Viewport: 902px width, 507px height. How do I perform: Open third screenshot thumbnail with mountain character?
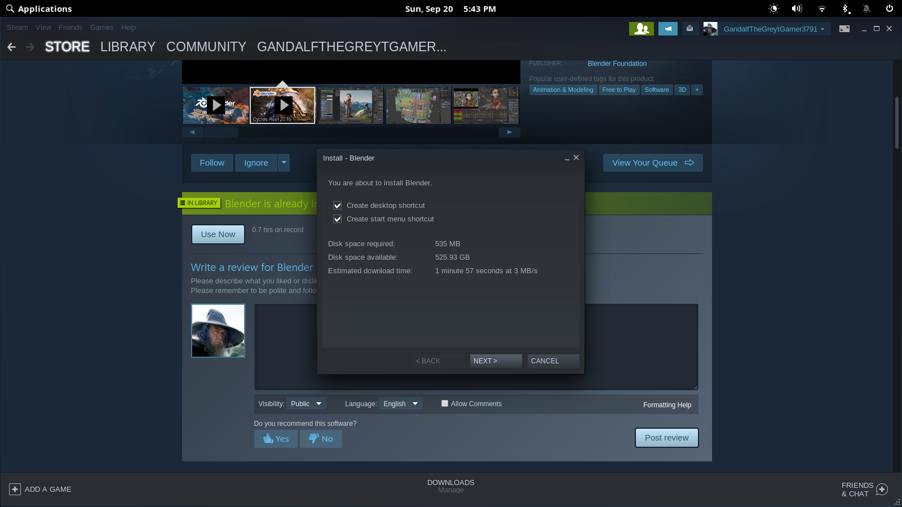(351, 105)
